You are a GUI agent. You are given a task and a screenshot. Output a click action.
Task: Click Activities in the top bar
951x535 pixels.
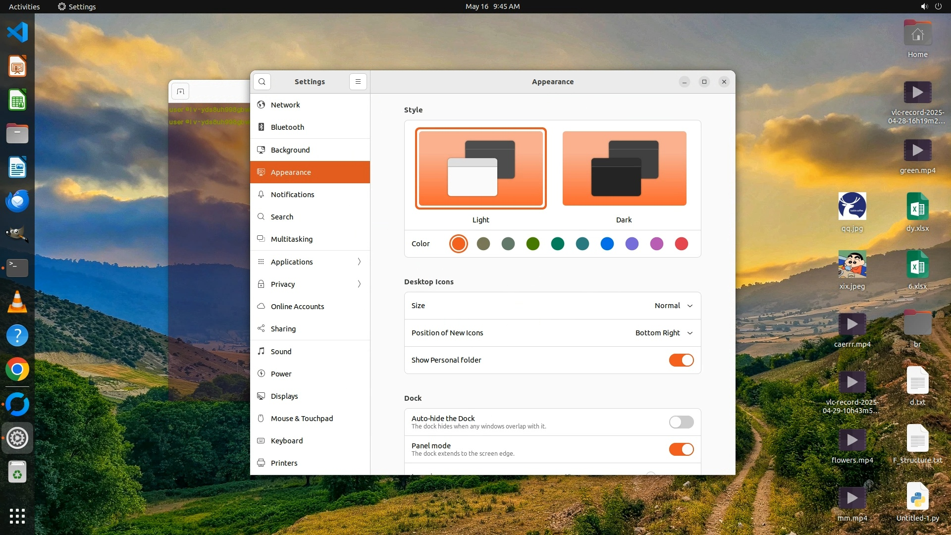point(24,6)
